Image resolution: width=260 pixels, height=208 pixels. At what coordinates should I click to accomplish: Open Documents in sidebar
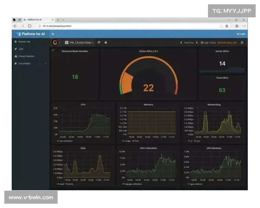click(x=23, y=64)
